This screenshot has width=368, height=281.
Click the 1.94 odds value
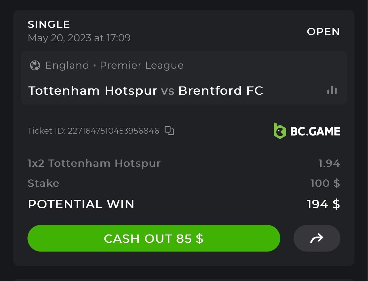tap(329, 163)
